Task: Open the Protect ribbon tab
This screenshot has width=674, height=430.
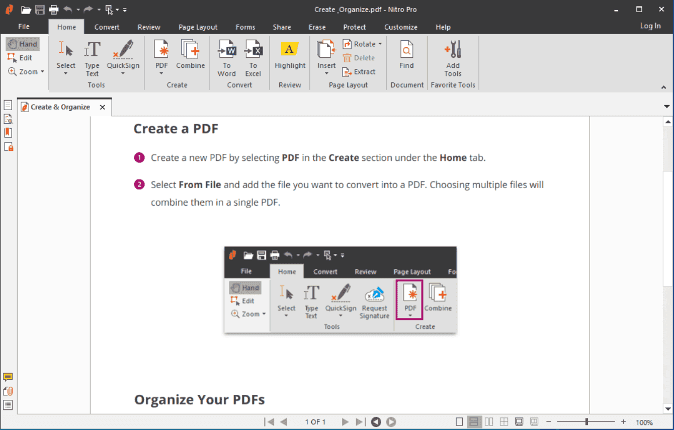Action: pyautogui.click(x=355, y=27)
